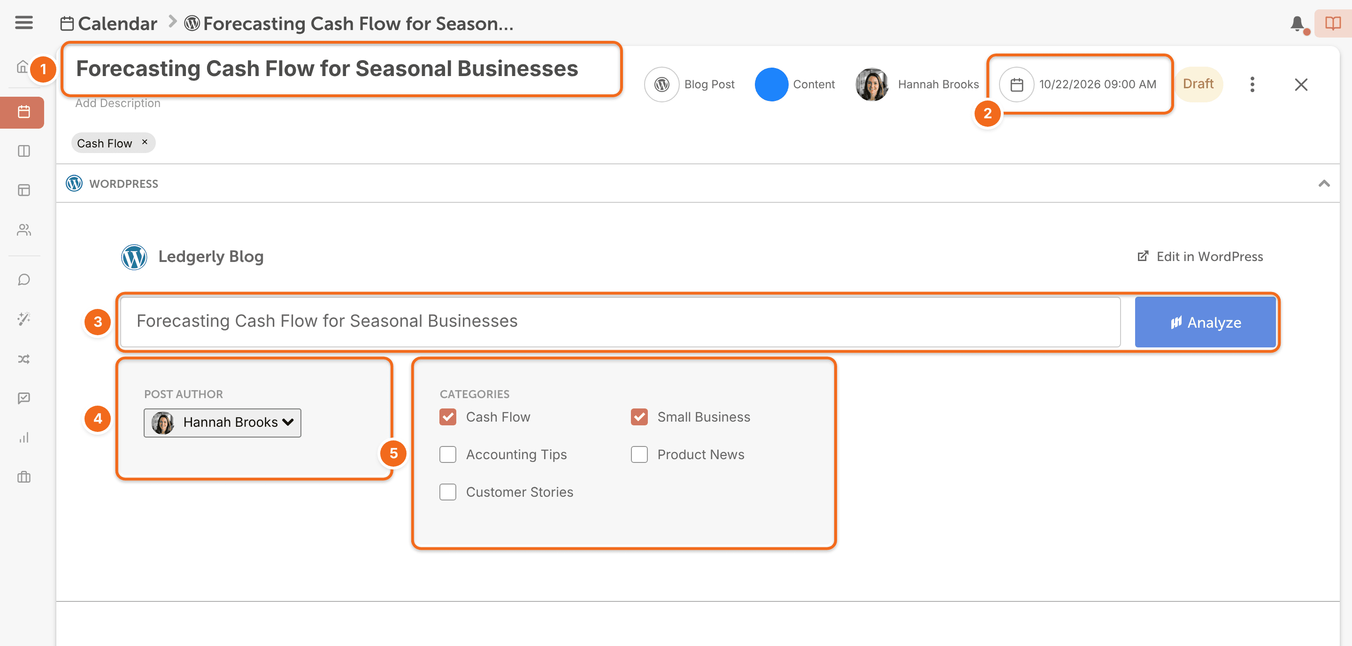
Task: Uncheck the Small Business category
Action: 639,417
